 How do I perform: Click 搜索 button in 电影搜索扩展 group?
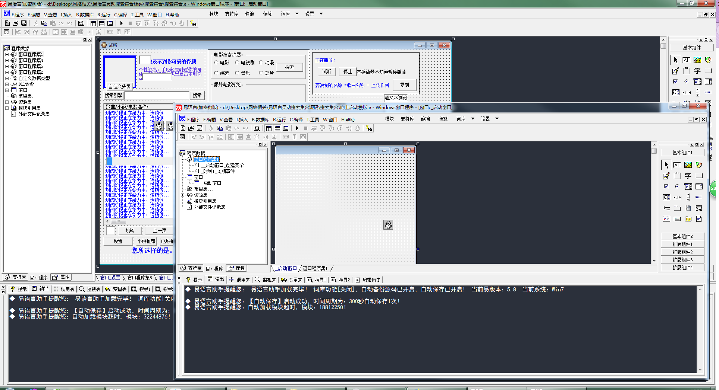click(x=289, y=67)
